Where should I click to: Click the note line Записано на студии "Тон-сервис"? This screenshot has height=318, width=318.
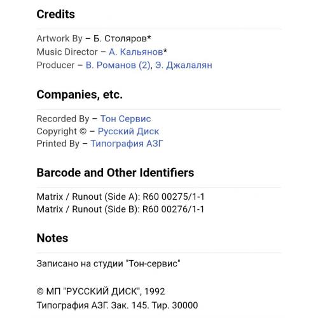[x=108, y=264]
